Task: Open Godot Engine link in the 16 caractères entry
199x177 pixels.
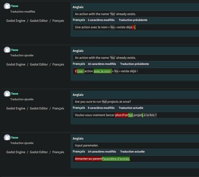Action: pos(16,64)
